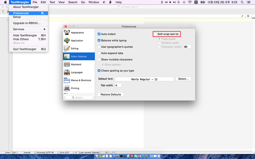This screenshot has height=159, width=255.
Task: Choose Quit TextWrangler menu item
Action: 28,49
